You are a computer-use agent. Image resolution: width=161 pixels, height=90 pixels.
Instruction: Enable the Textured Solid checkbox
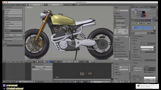pos(115,43)
